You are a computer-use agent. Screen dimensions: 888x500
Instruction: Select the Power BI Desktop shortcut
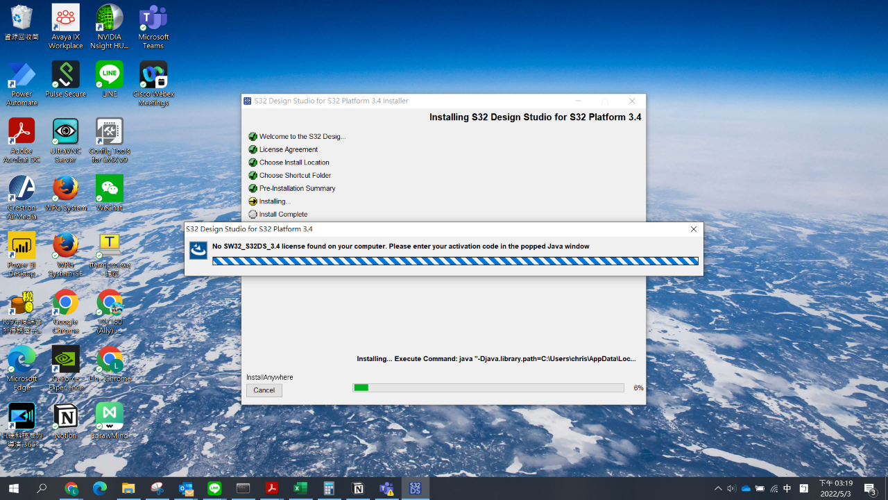[x=22, y=254]
